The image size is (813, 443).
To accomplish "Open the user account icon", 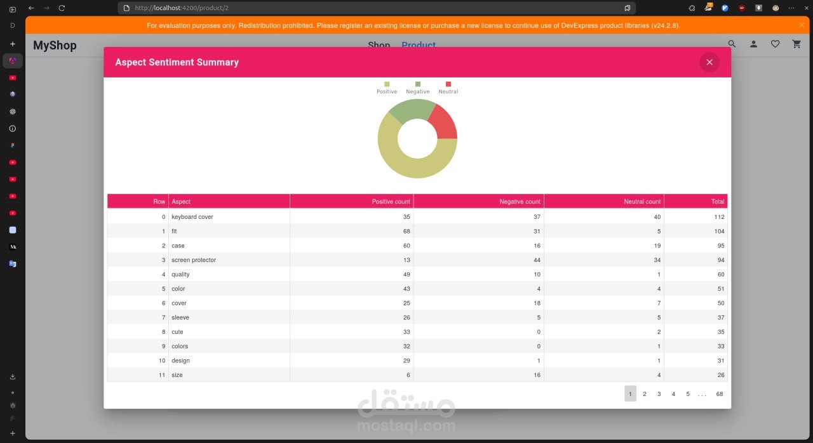I will tap(753, 44).
